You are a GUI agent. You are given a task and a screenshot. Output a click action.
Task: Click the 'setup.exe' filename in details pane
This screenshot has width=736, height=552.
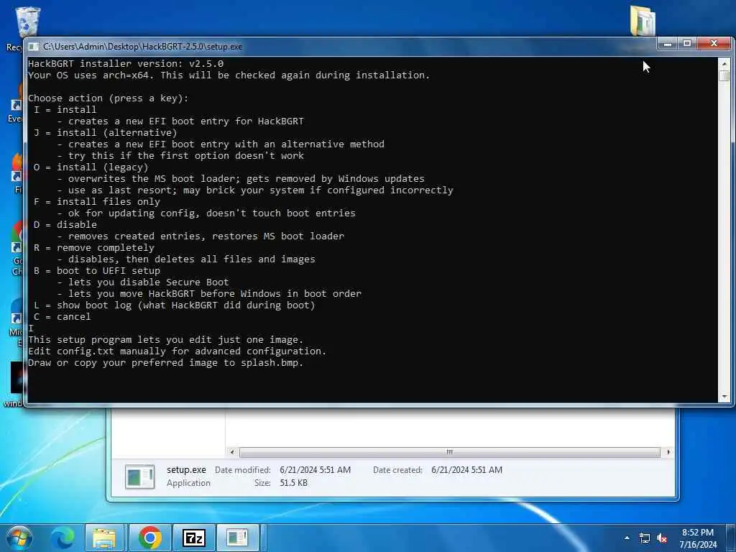click(x=186, y=470)
